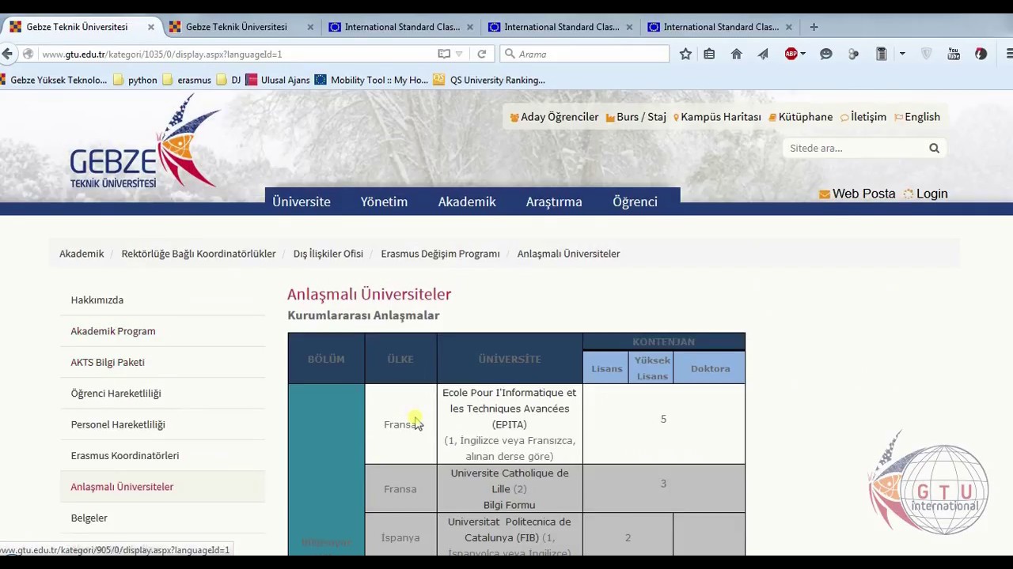
Task: Click the bubbles extension toolbar icon
Action: pyautogui.click(x=853, y=54)
